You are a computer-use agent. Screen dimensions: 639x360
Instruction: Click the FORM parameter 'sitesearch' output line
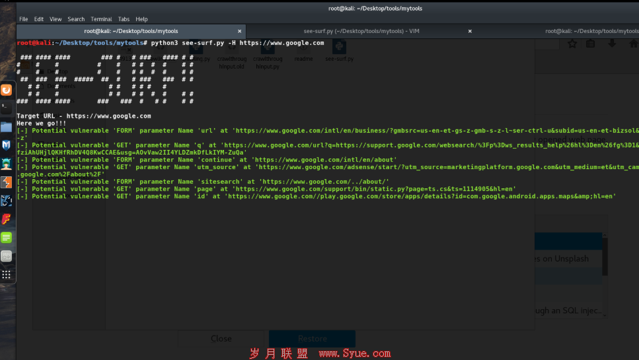(203, 182)
